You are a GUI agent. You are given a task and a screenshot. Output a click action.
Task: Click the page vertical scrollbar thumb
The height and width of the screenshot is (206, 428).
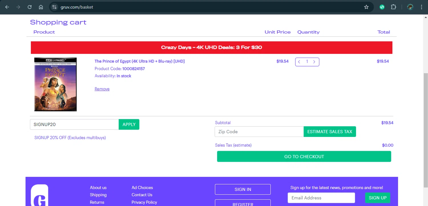point(425,130)
